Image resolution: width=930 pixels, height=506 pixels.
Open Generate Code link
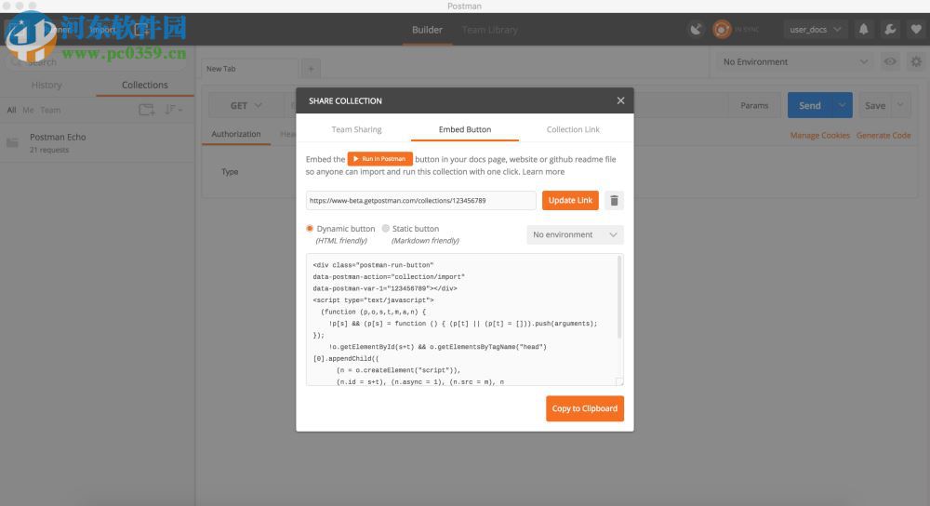tap(883, 135)
